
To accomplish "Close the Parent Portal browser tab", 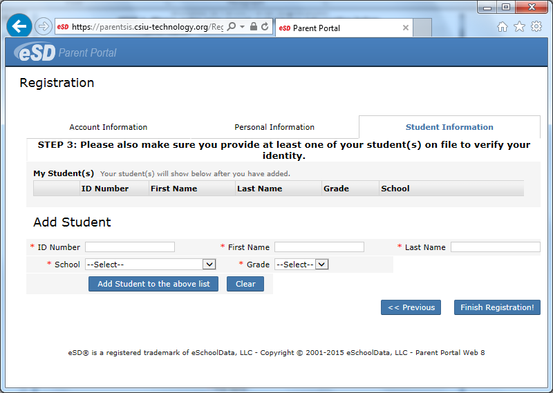I will point(406,28).
